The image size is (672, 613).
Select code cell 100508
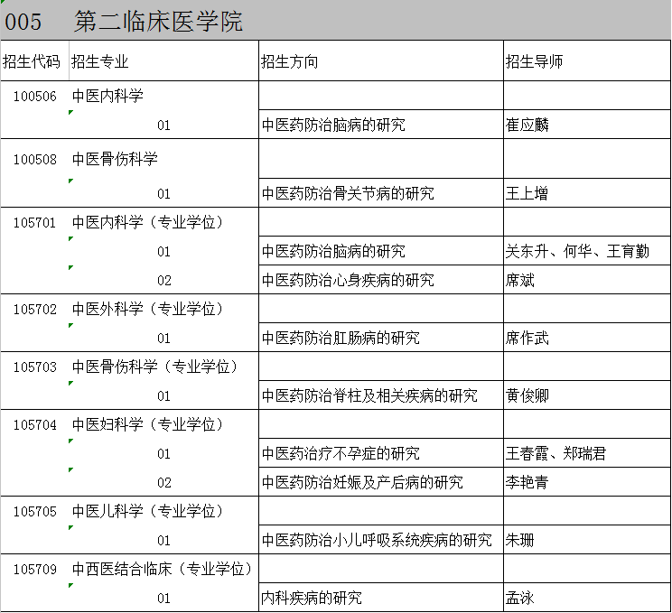(x=34, y=160)
